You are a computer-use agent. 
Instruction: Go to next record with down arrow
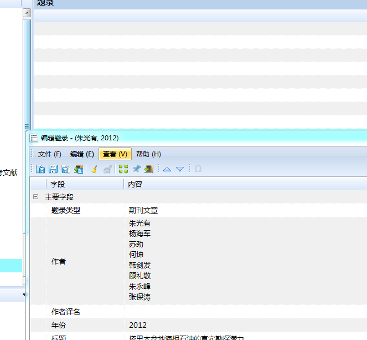click(180, 169)
